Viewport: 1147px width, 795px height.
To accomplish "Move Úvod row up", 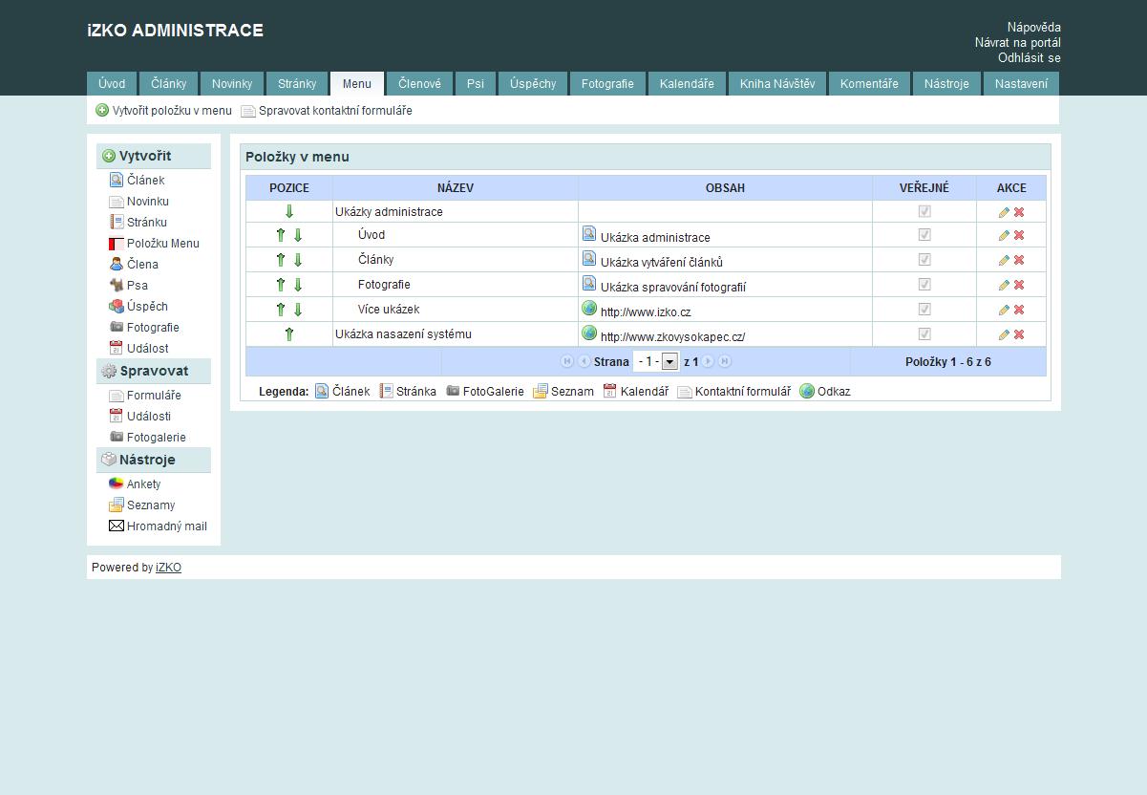I will (x=281, y=235).
